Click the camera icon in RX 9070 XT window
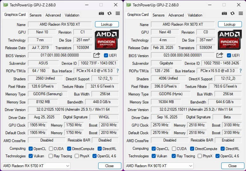Viewport: 246px width, 171px height. (x=224, y=13)
